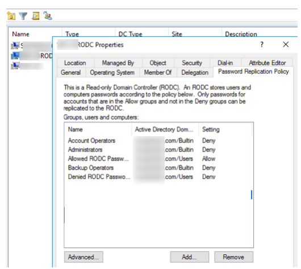The image size is (301, 269).
Task: Click the add users group icon
Action: tap(48, 15)
